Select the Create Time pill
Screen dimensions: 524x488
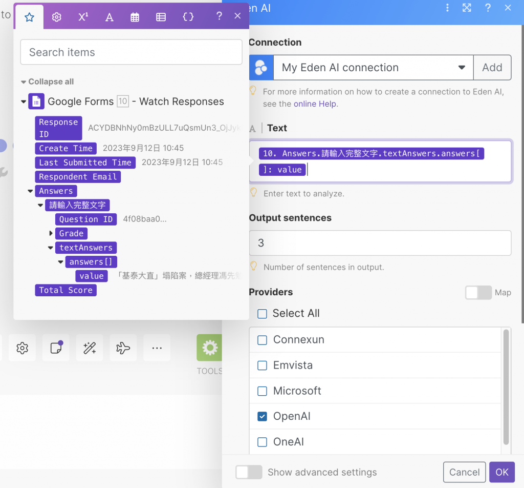[x=66, y=148]
